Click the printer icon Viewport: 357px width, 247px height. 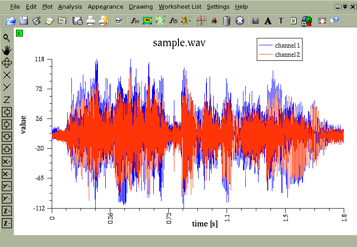pyautogui.click(x=91, y=21)
